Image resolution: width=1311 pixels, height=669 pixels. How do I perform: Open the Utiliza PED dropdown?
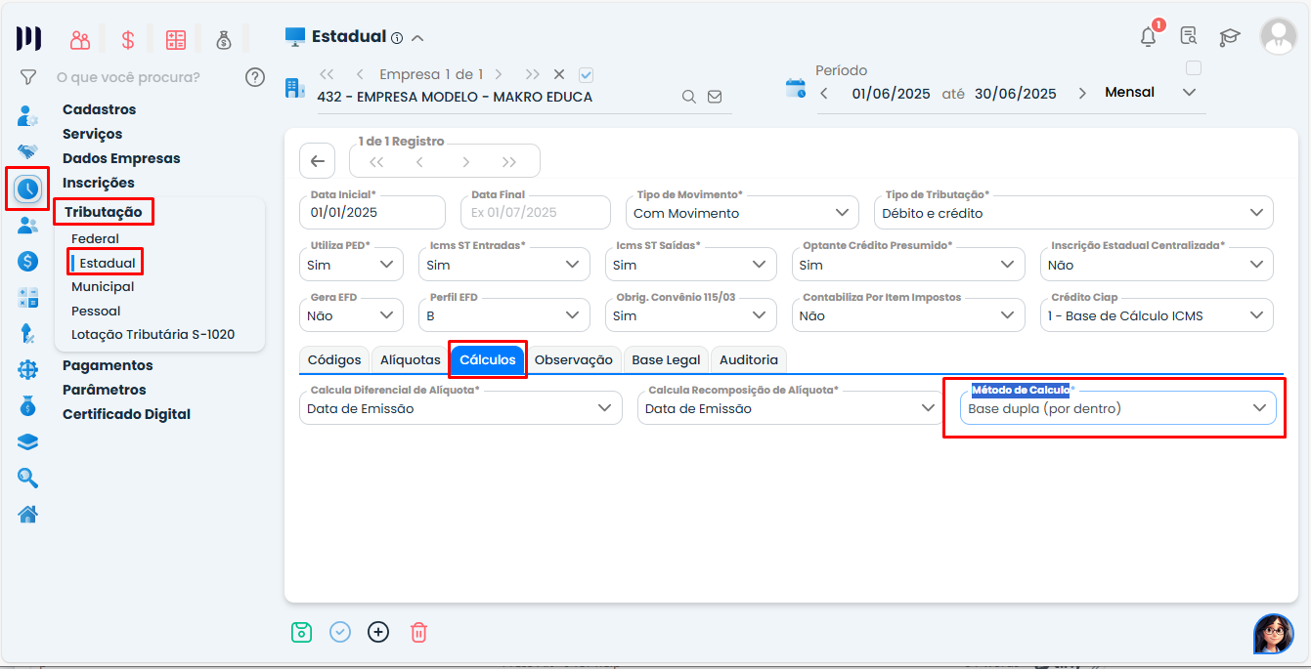pyautogui.click(x=351, y=265)
